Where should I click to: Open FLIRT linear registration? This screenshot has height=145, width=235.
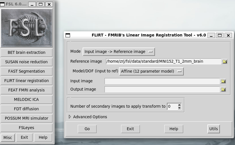[26, 81]
